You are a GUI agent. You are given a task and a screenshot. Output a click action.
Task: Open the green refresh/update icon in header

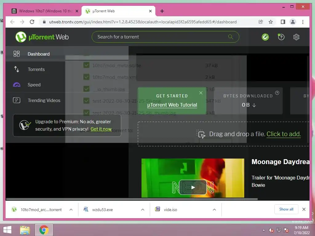tap(265, 37)
